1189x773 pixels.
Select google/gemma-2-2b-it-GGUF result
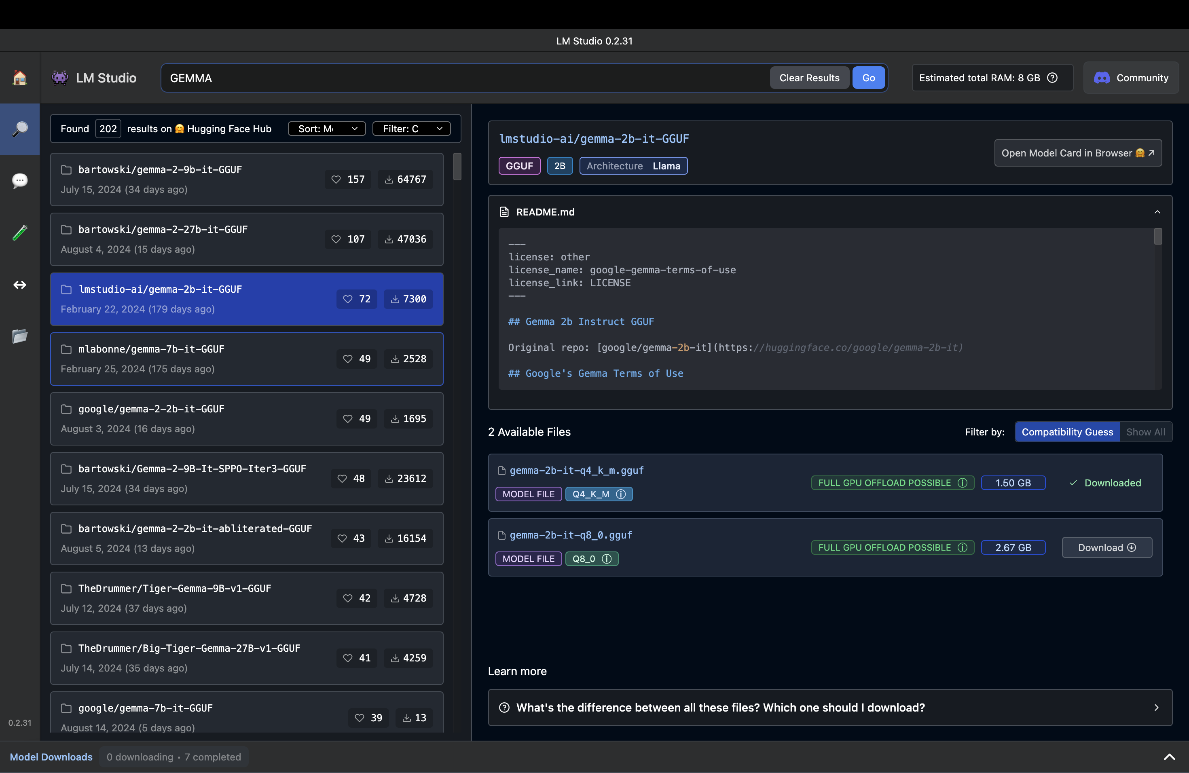point(247,418)
